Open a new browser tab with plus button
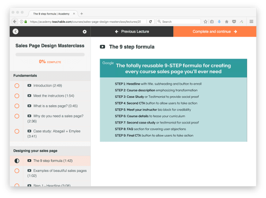 [x=82, y=14]
